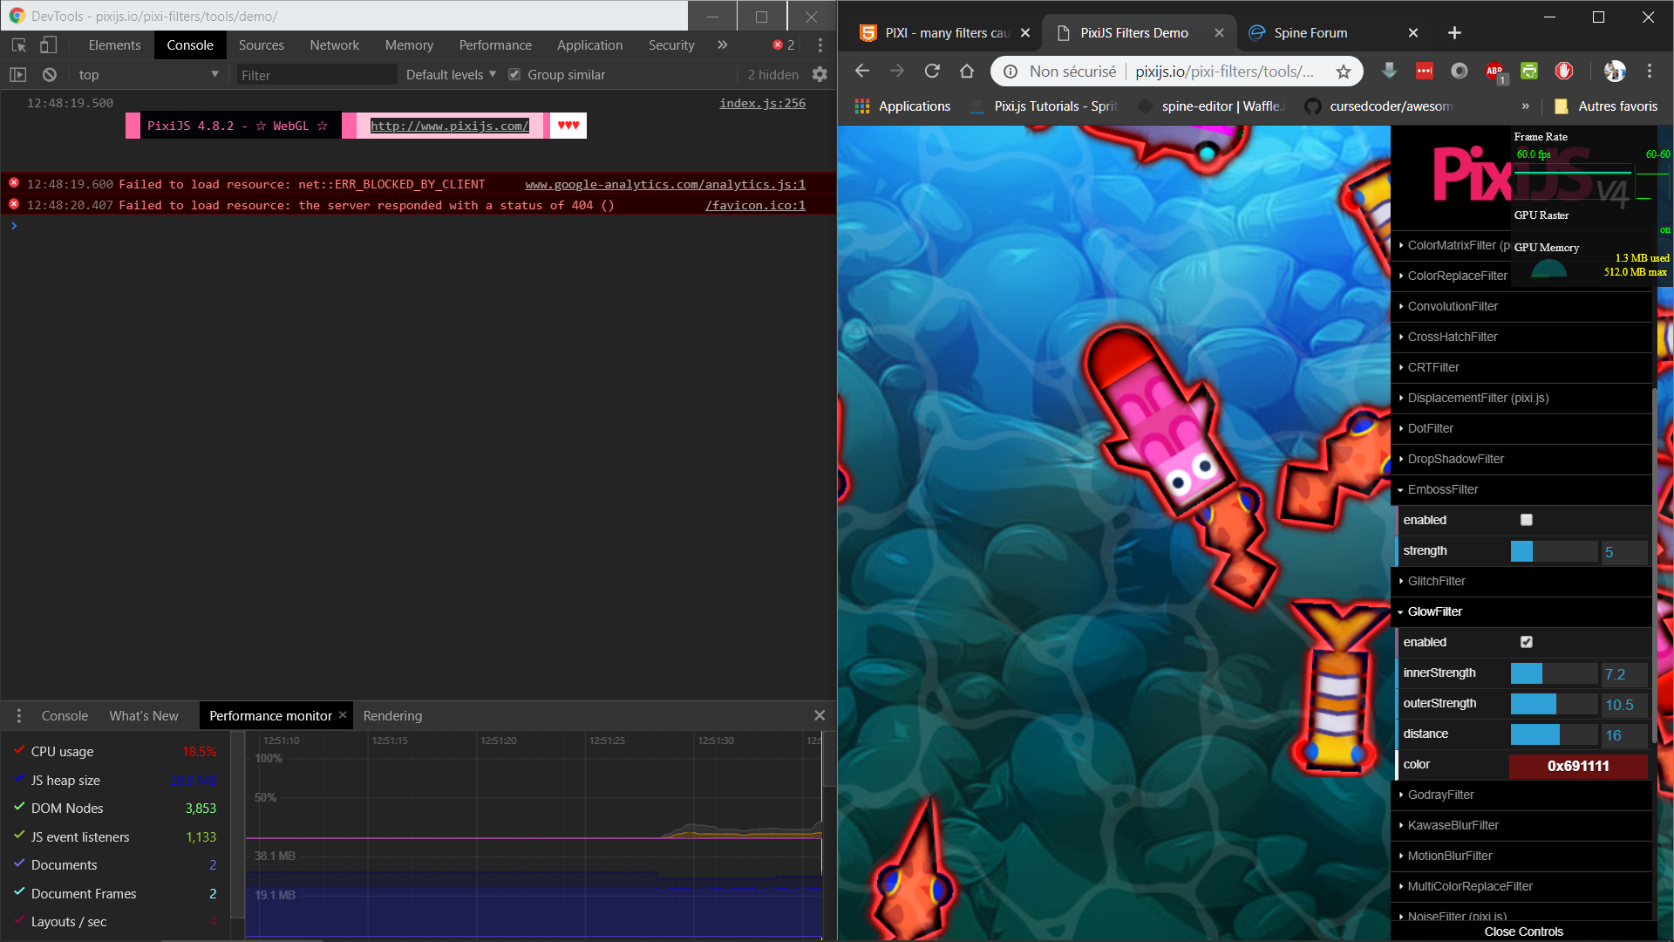
Task: Expand the CRTFilter folder
Action: click(x=1521, y=367)
